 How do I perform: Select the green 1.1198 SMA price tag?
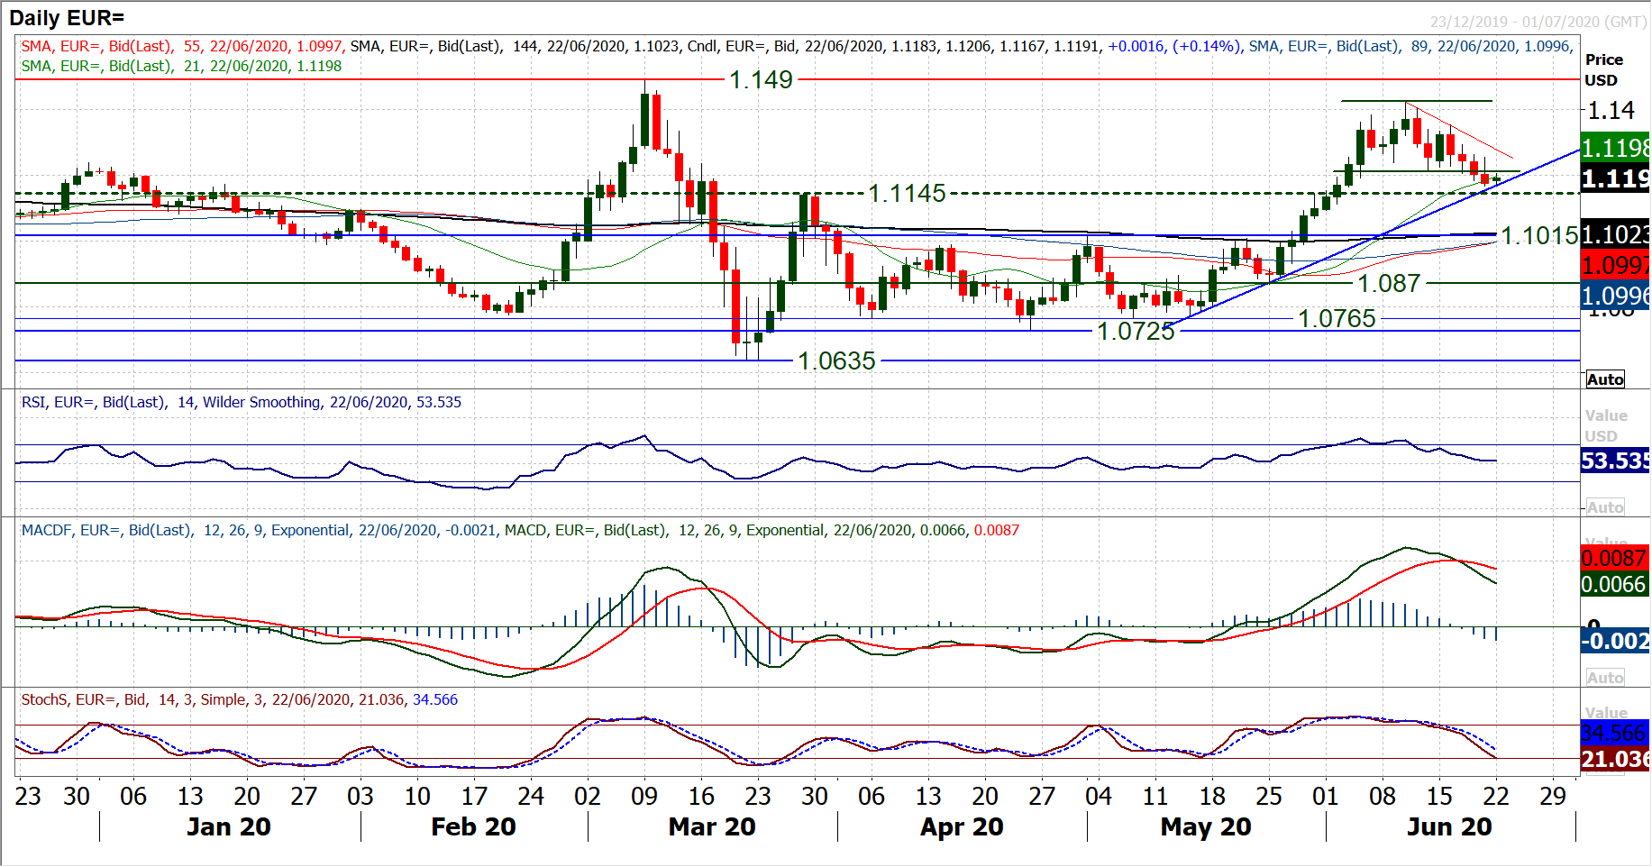1615,148
